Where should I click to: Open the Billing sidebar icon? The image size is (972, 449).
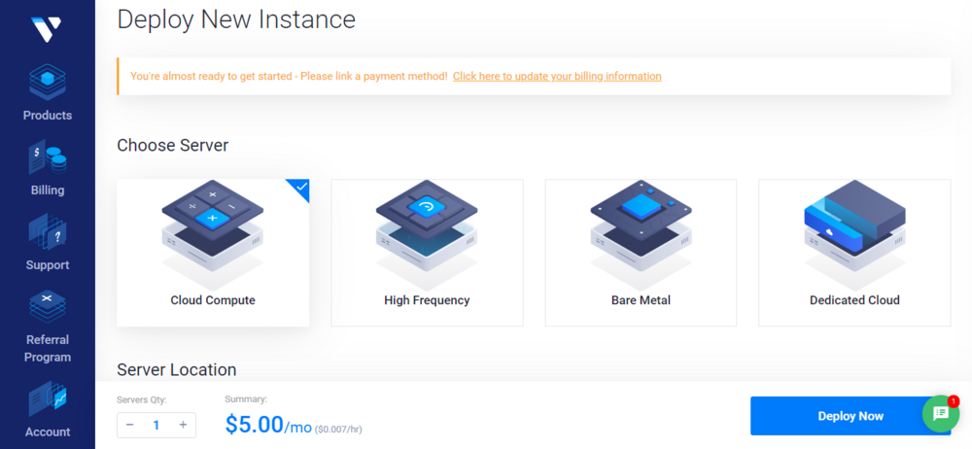[x=47, y=157]
